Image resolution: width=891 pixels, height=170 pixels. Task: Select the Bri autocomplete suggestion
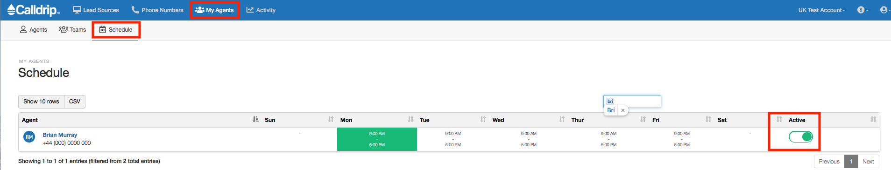(611, 110)
